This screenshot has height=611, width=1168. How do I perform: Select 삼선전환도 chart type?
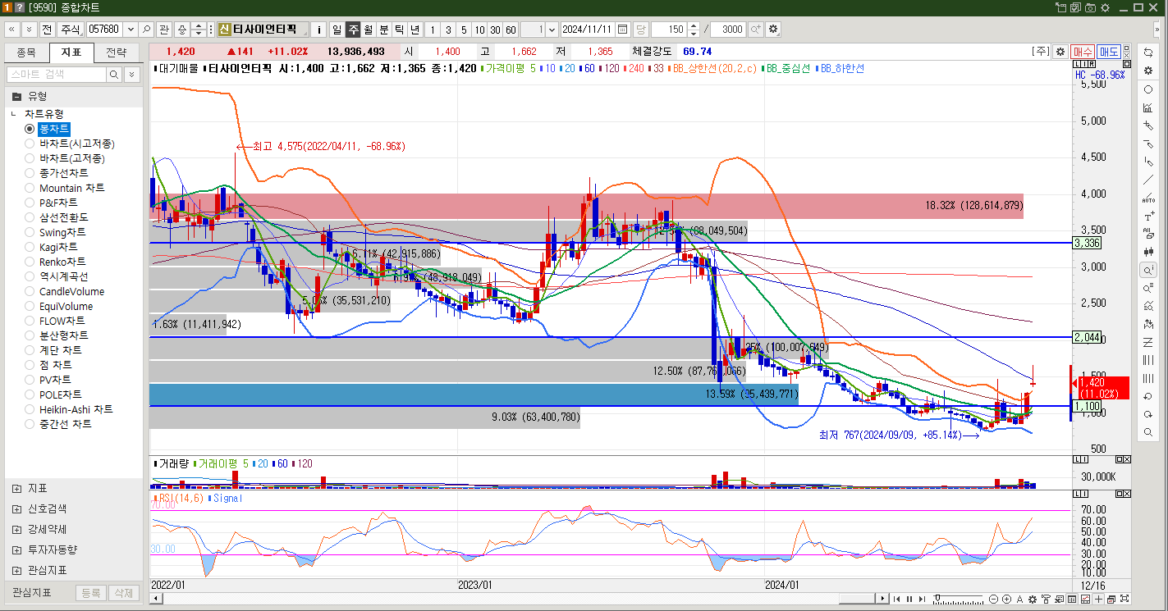point(64,217)
